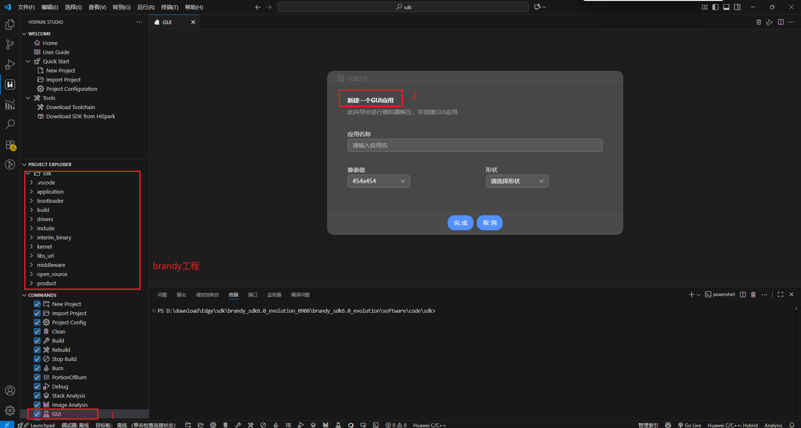Uncheck the Stack Analysis checkbox

pyautogui.click(x=37, y=396)
